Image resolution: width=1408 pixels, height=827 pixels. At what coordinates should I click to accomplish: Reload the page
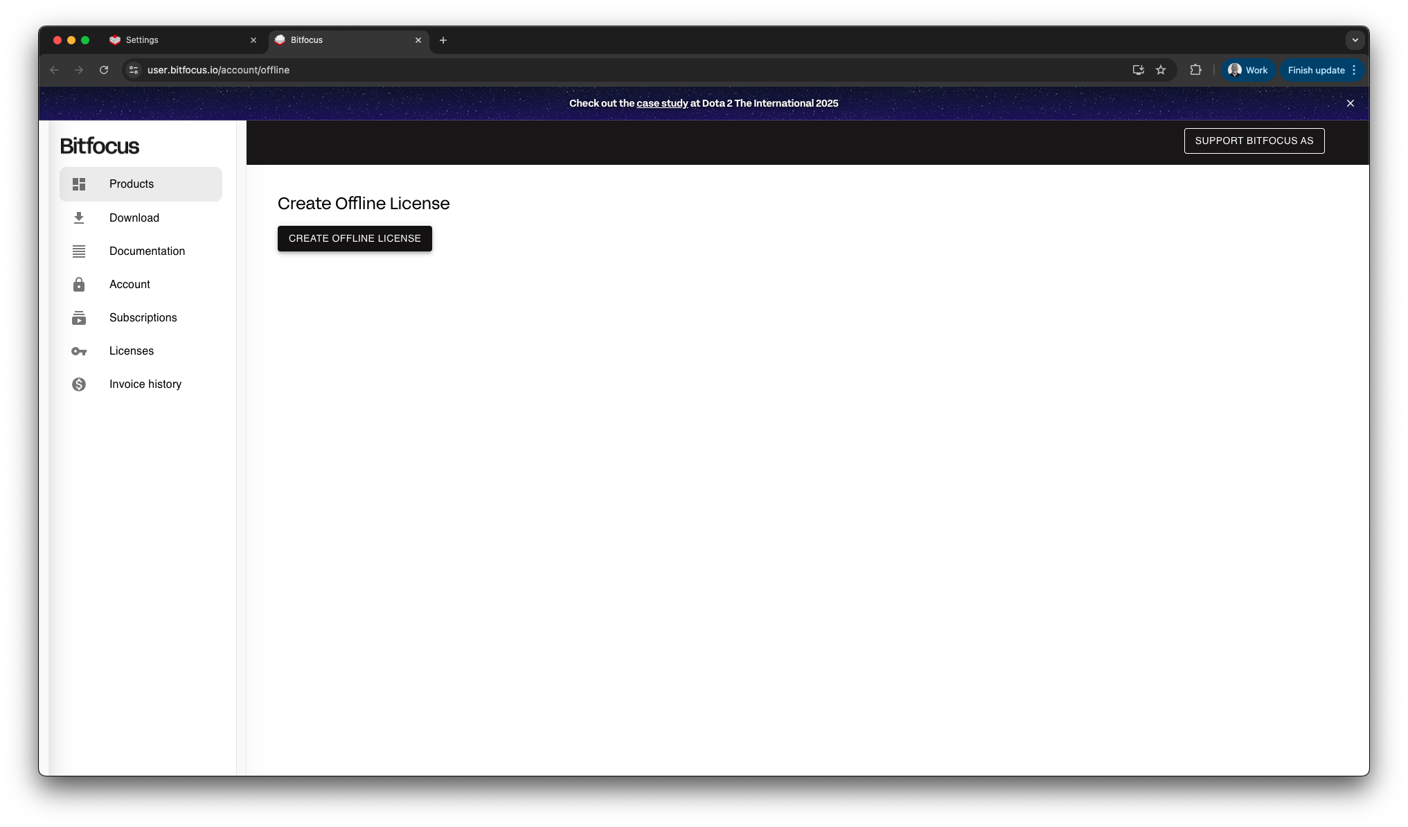pos(104,70)
